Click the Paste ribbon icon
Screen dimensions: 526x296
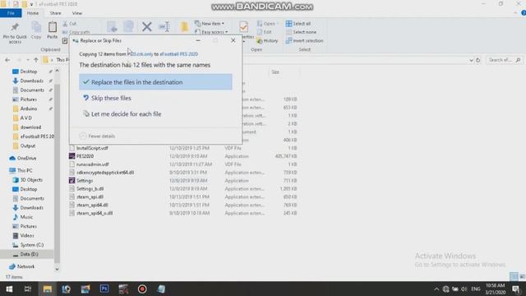pos(53,27)
